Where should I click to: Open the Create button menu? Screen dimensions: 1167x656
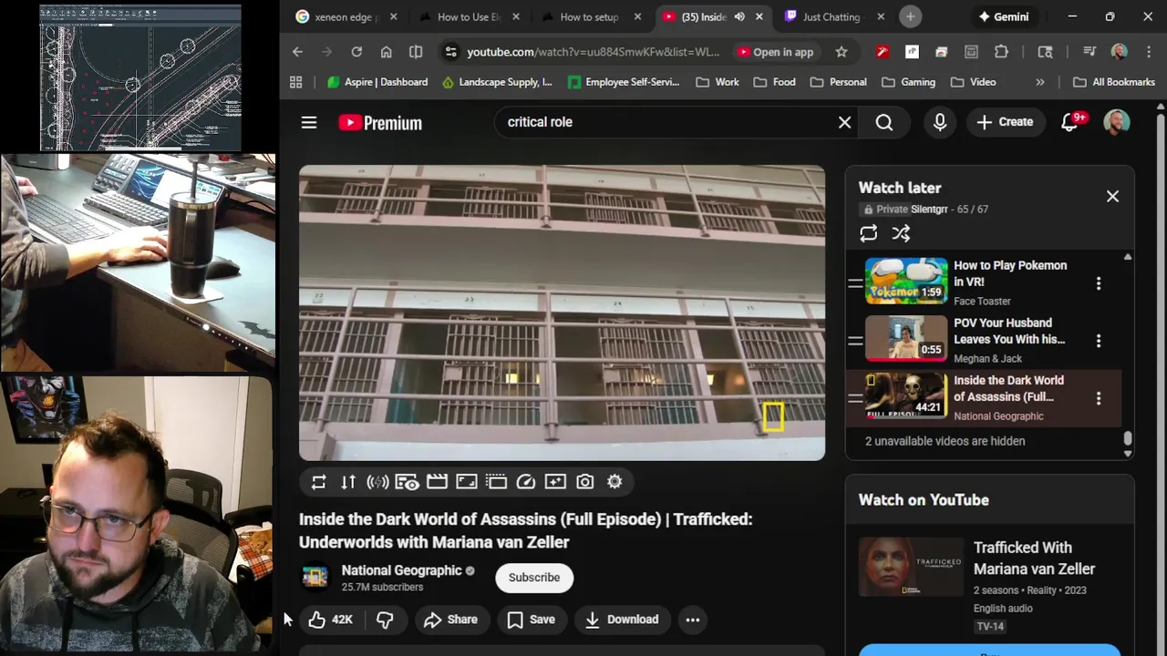point(1005,122)
